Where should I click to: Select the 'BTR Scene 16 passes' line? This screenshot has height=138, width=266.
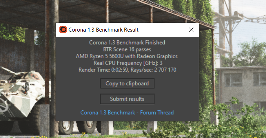[x=127, y=49]
